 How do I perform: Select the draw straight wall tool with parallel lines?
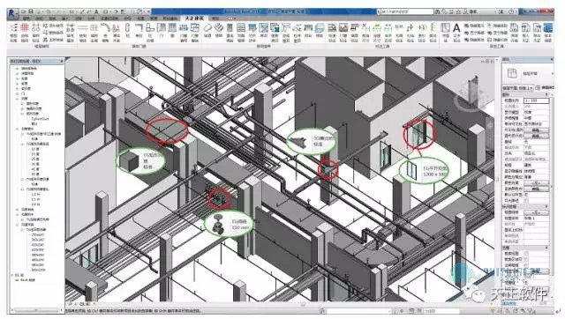pos(83,27)
